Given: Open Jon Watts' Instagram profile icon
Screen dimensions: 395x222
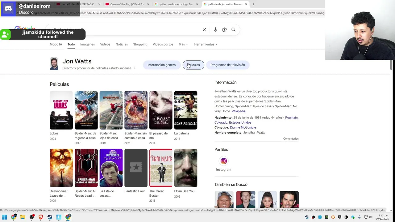Looking at the screenshot, I should pyautogui.click(x=223, y=161).
